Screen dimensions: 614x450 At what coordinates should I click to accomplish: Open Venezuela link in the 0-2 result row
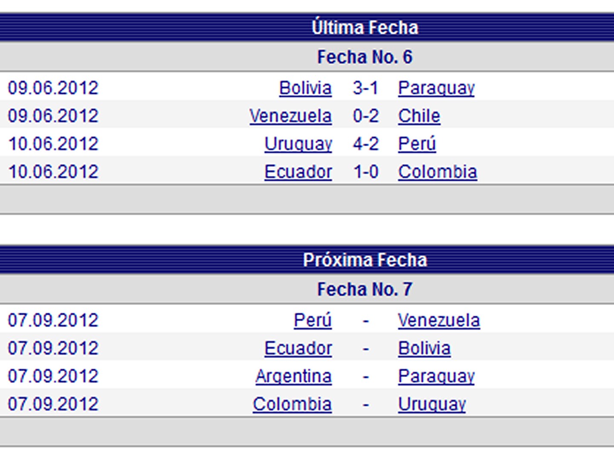click(291, 116)
